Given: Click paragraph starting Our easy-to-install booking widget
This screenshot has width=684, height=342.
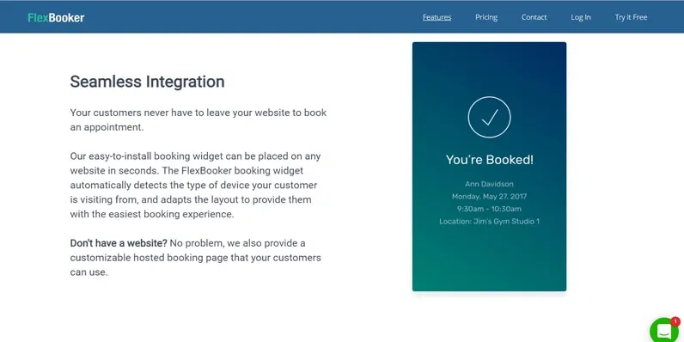Looking at the screenshot, I should 195,185.
